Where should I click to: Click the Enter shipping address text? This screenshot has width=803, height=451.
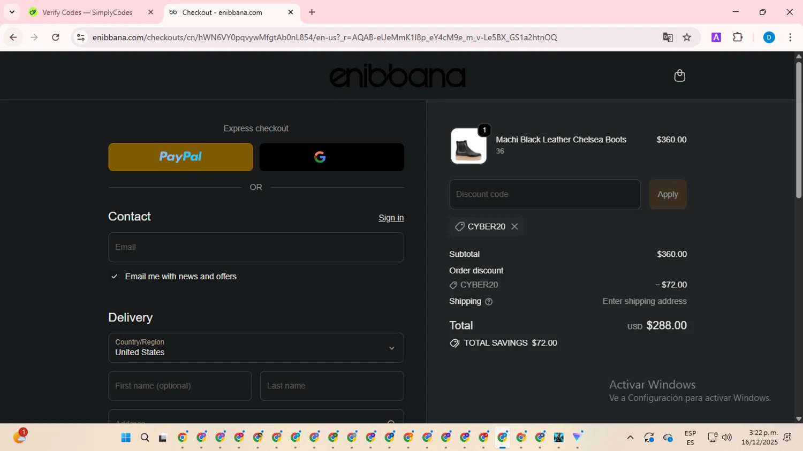(x=645, y=301)
